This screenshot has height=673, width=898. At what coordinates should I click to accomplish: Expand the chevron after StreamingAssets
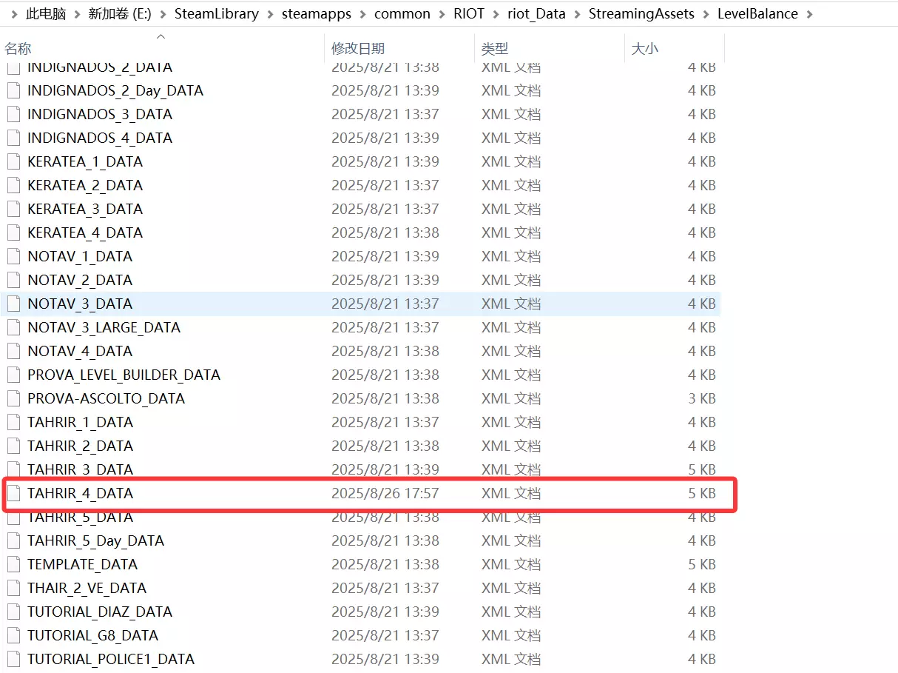pos(706,14)
